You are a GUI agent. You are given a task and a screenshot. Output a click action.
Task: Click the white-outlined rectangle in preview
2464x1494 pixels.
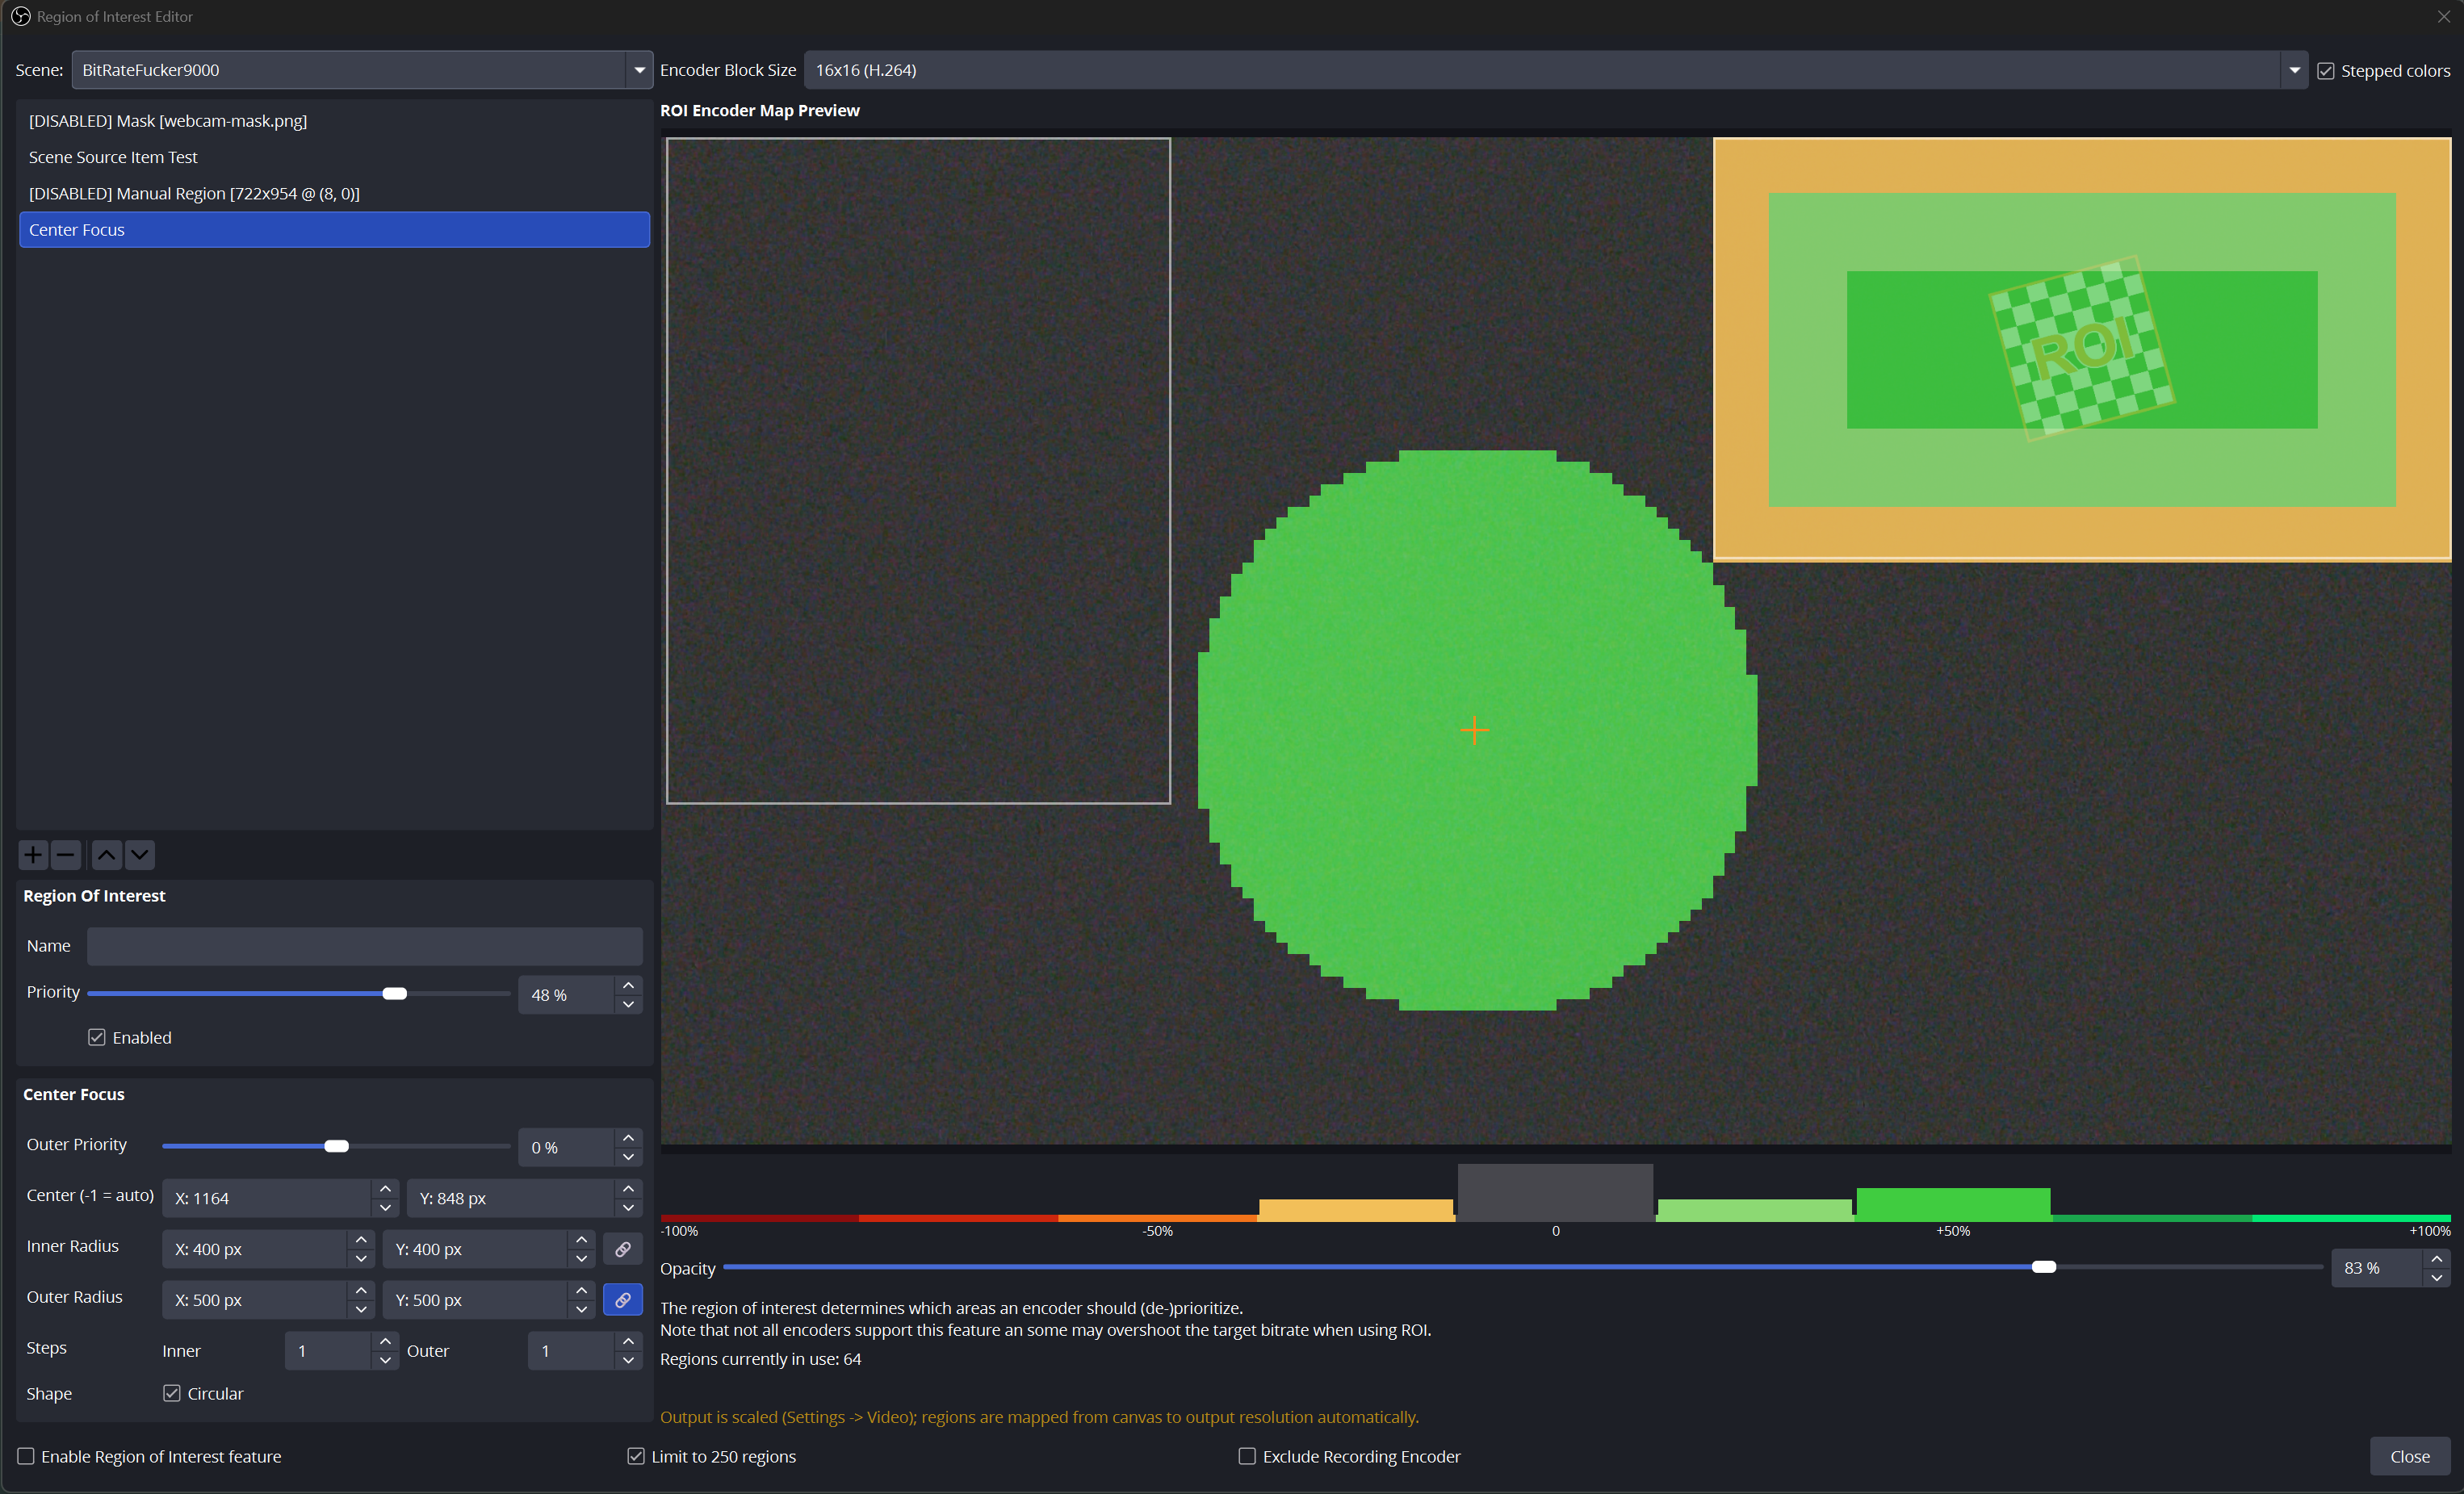(918, 471)
